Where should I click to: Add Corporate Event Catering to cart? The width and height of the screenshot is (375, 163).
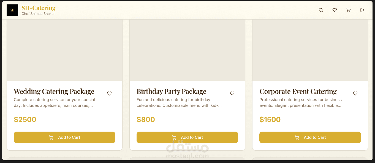[310, 137]
